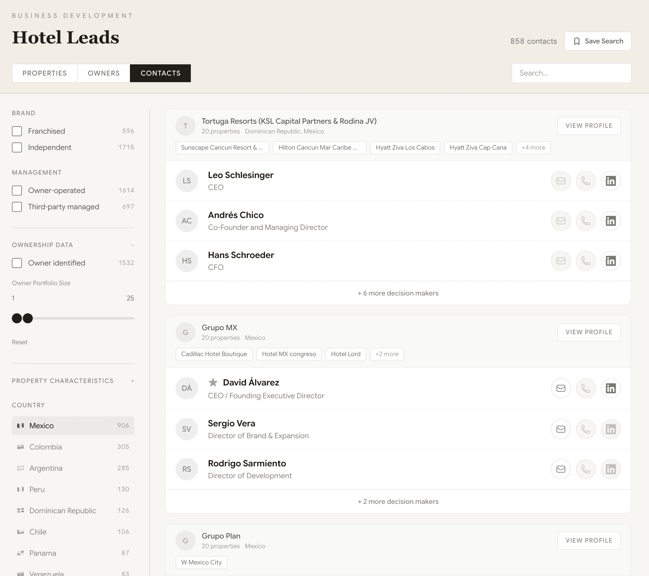Click the phone icon for Sergio Vera
The height and width of the screenshot is (576, 649).
586,429
